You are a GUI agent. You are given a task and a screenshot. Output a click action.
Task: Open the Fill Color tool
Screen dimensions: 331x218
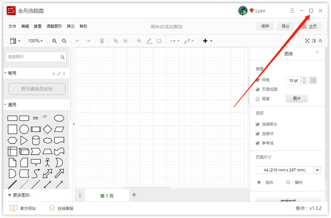point(139,41)
